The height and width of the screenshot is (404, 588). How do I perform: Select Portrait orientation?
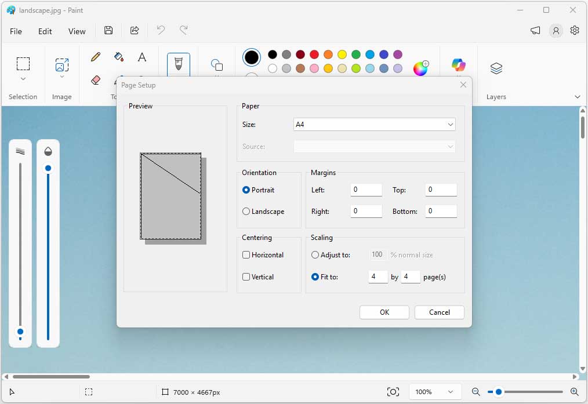tap(259, 190)
